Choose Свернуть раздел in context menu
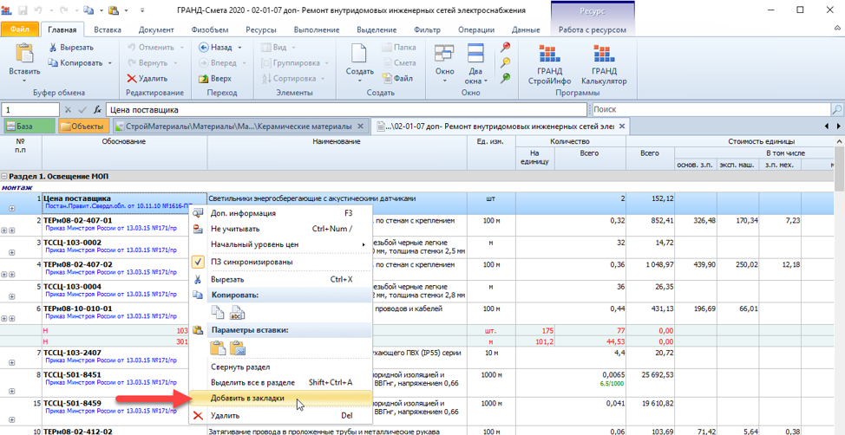This screenshot has height=435, width=845. [281, 367]
